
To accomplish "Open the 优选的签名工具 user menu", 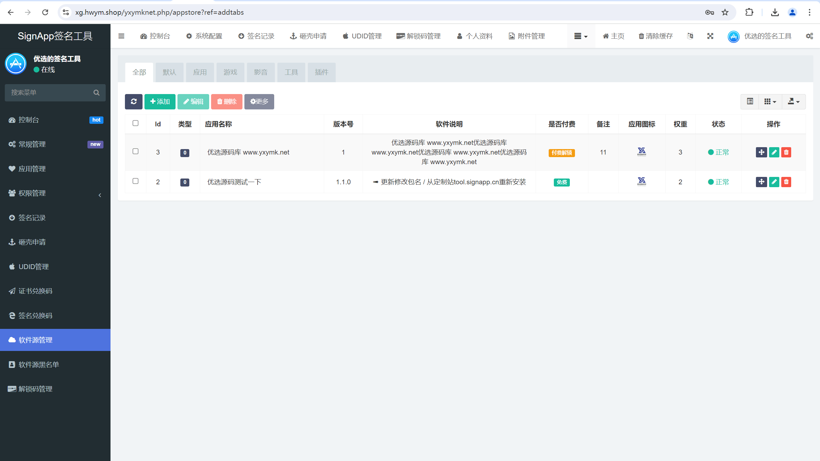I will 759,36.
